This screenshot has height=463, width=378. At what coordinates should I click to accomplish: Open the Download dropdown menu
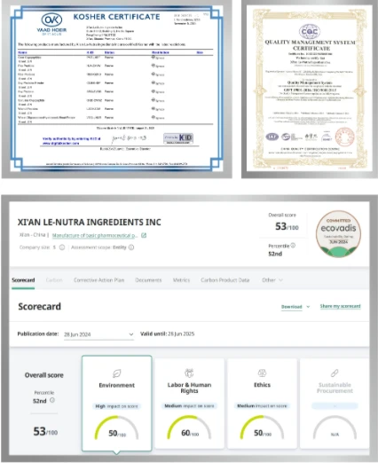295,307
